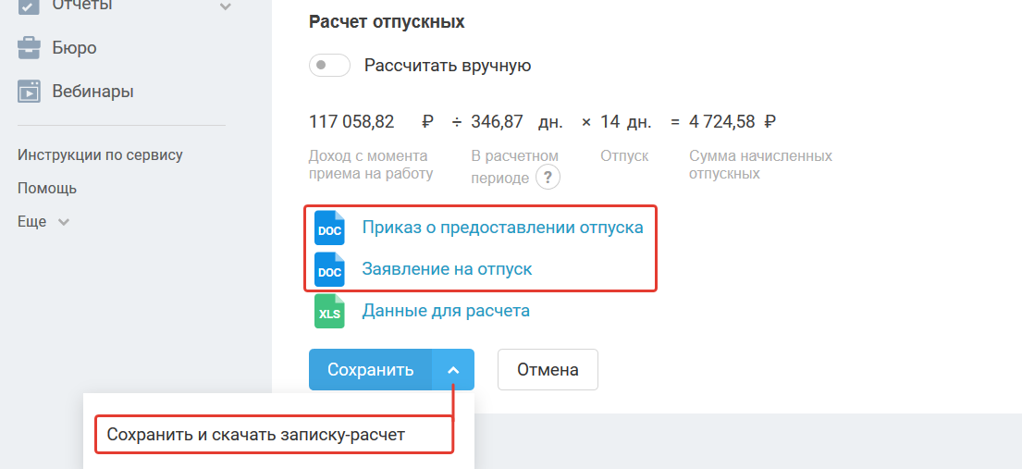Open the question mark help for расчетный период
This screenshot has height=469, width=1022.
tap(548, 177)
